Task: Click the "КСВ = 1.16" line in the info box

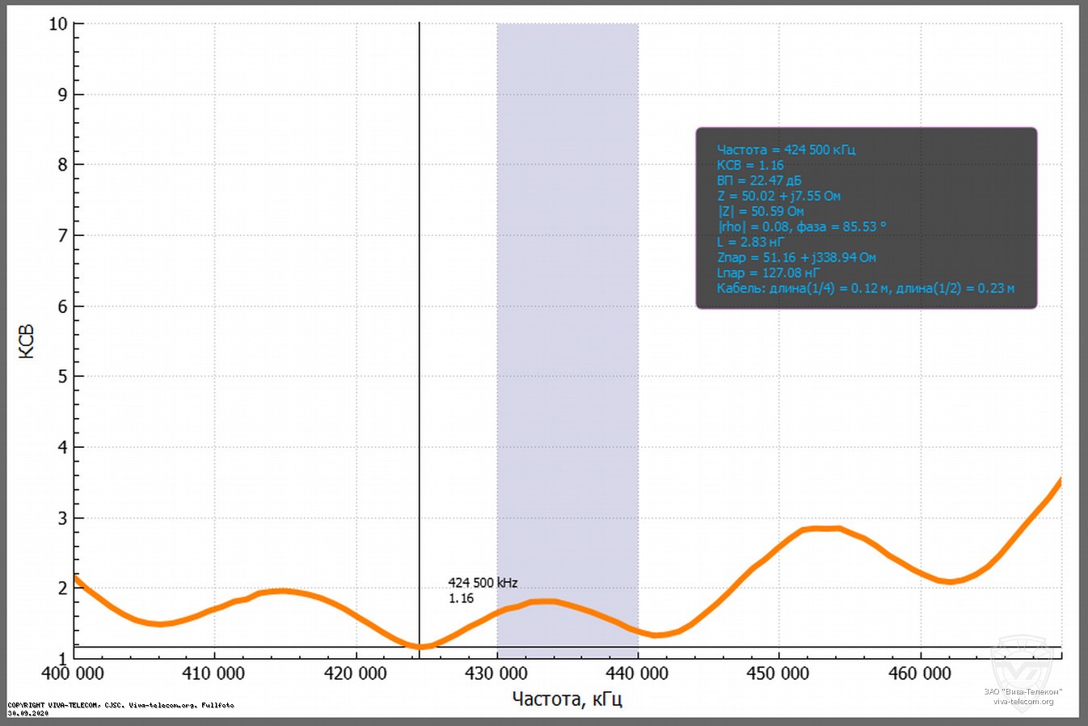Action: (x=749, y=165)
